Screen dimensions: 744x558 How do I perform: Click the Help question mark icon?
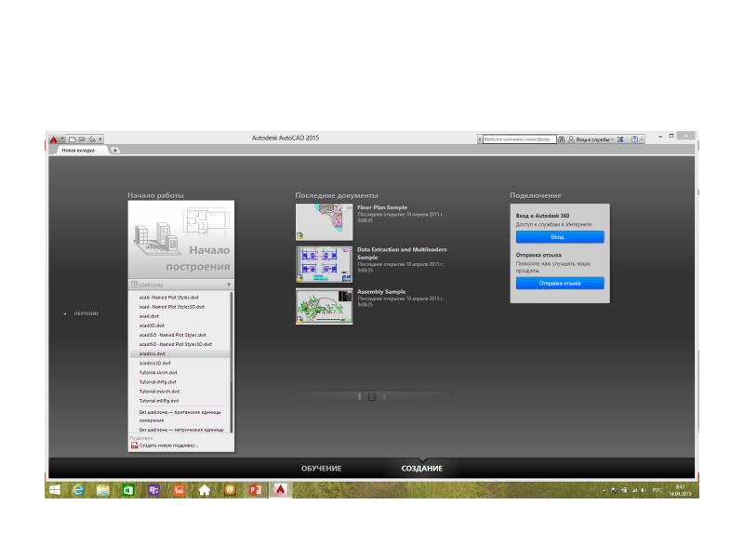634,139
